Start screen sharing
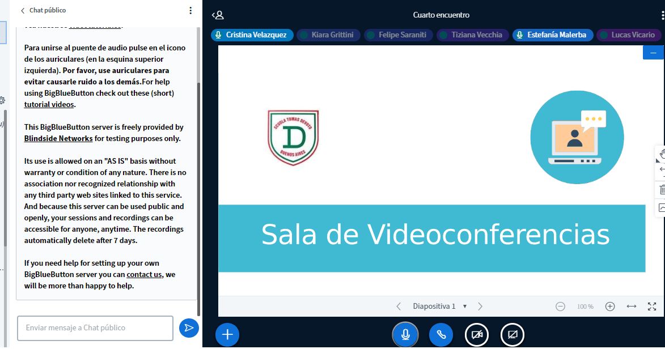The width and height of the screenshot is (665, 349). pos(512,335)
